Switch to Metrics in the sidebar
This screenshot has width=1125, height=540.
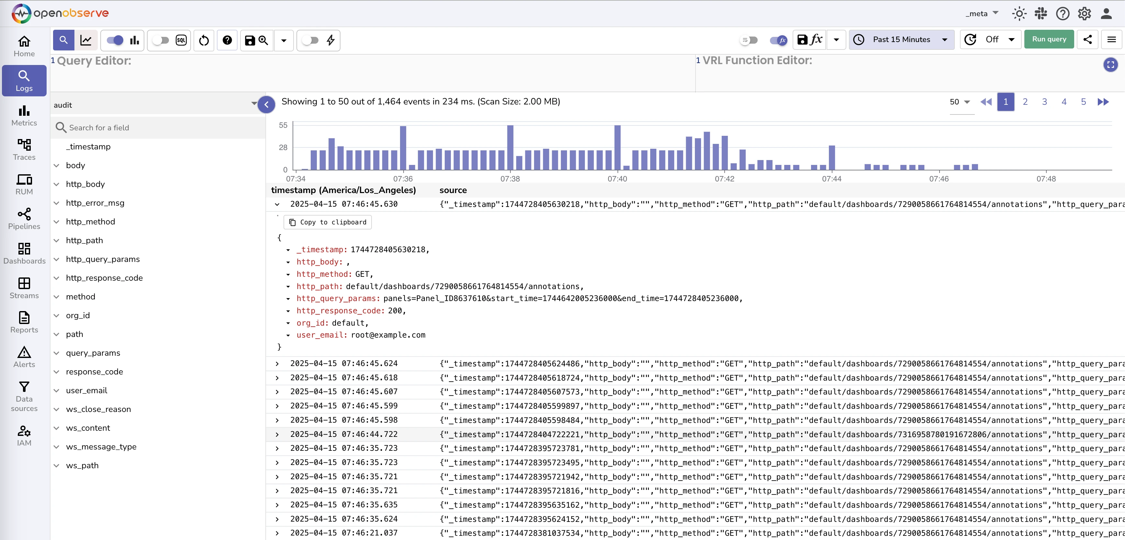click(24, 115)
